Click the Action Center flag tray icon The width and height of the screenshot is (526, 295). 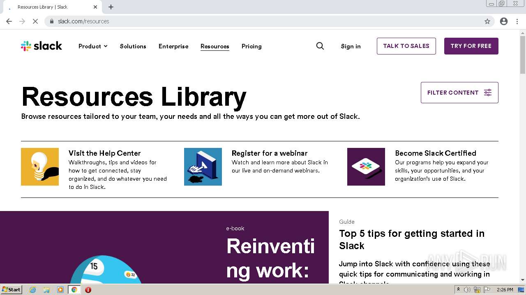coord(487,290)
